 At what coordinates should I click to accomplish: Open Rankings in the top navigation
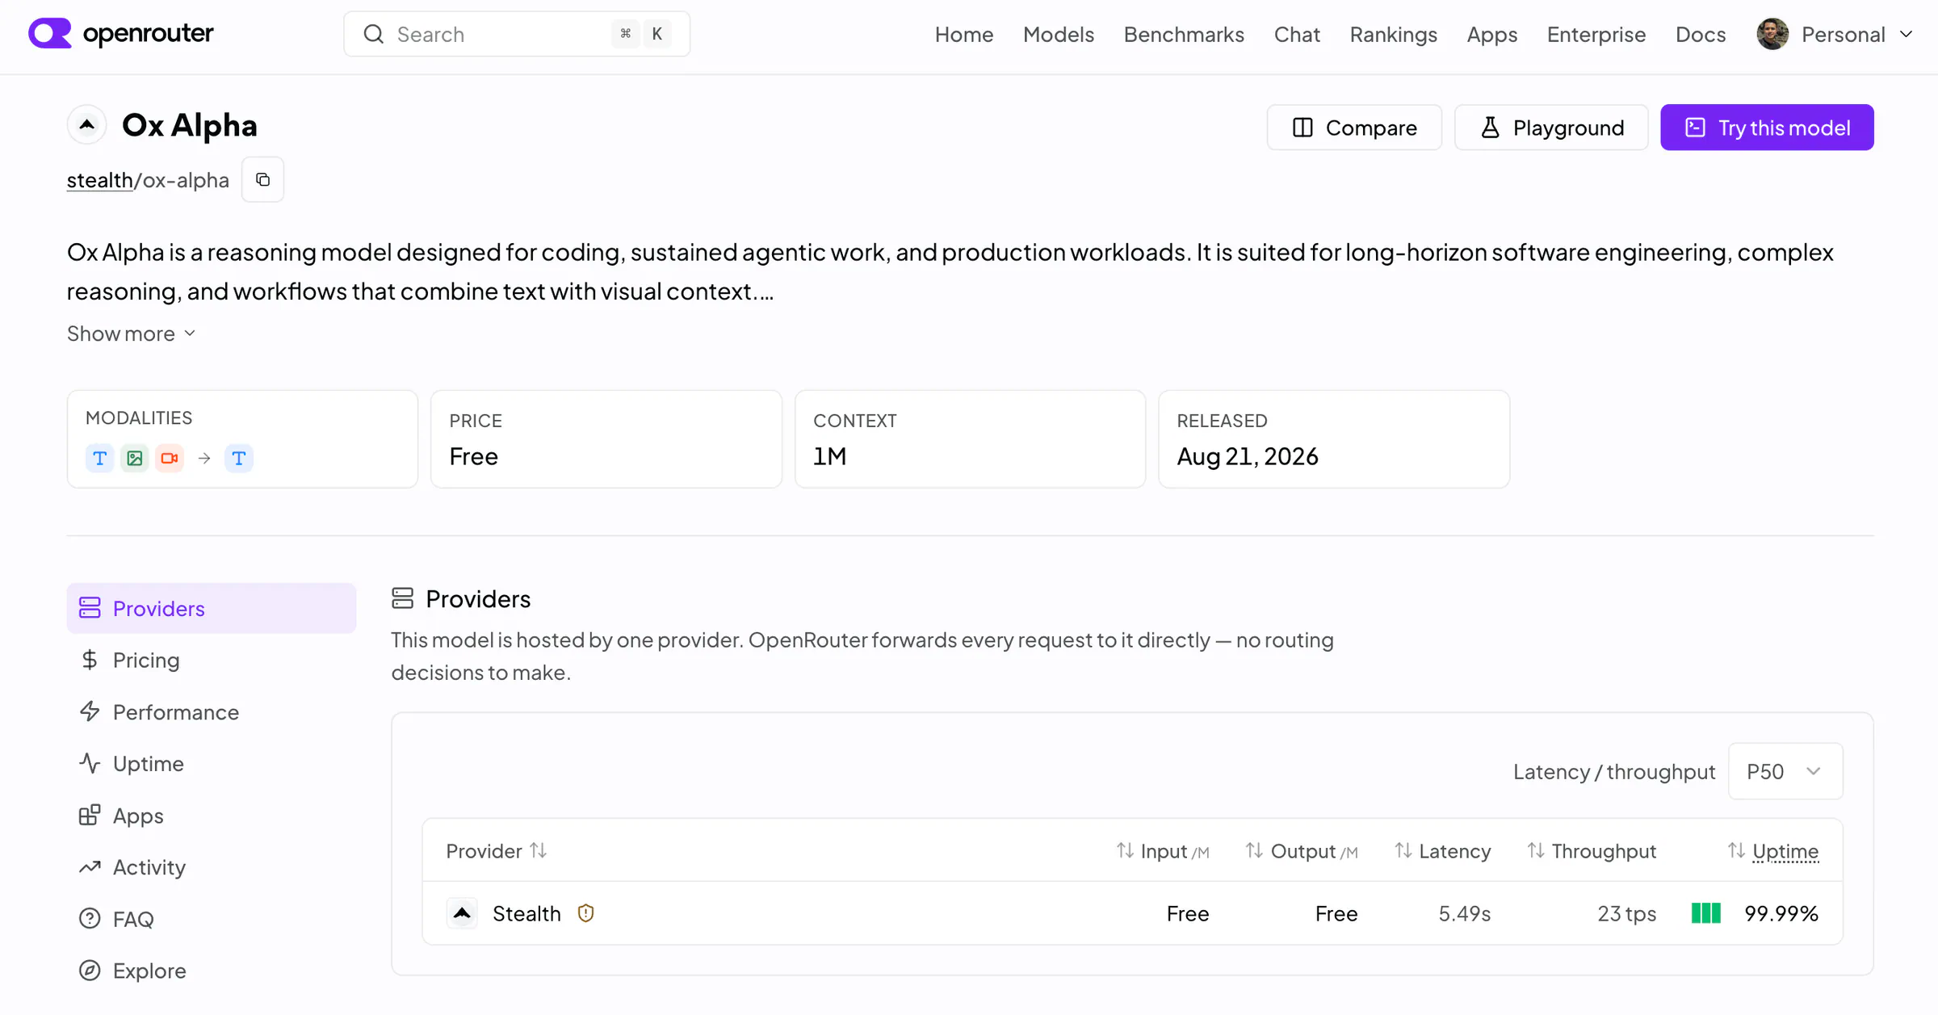1394,34
